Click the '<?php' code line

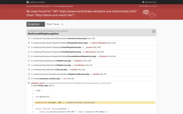(38, 91)
